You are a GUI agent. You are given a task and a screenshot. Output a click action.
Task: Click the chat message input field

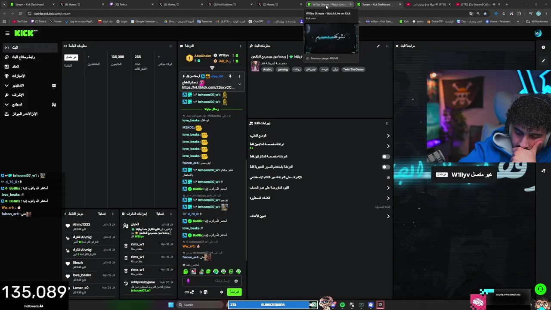click(212, 281)
